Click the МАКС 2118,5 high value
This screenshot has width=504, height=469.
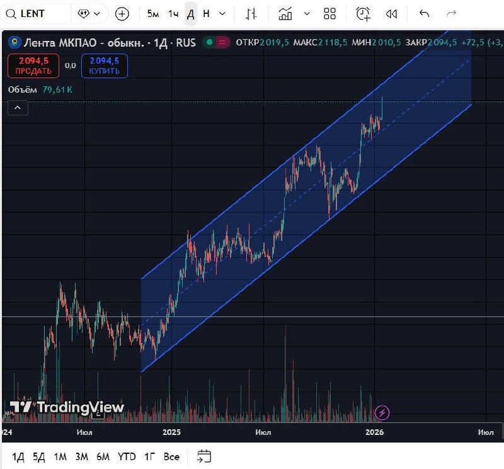pyautogui.click(x=320, y=42)
